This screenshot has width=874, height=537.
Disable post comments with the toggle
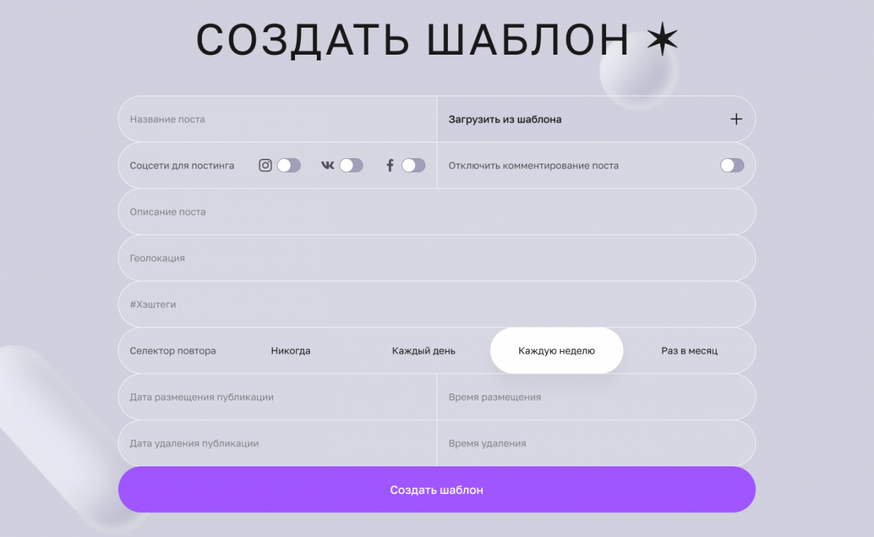(732, 165)
